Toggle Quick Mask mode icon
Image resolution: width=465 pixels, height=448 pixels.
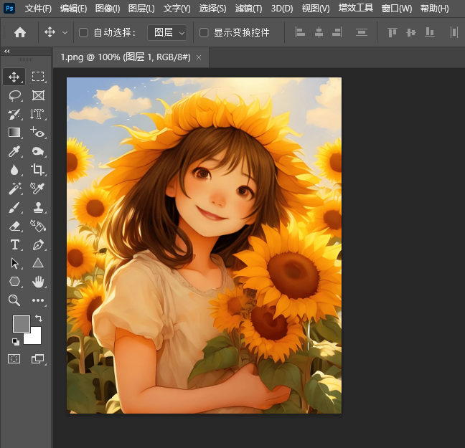[14, 358]
